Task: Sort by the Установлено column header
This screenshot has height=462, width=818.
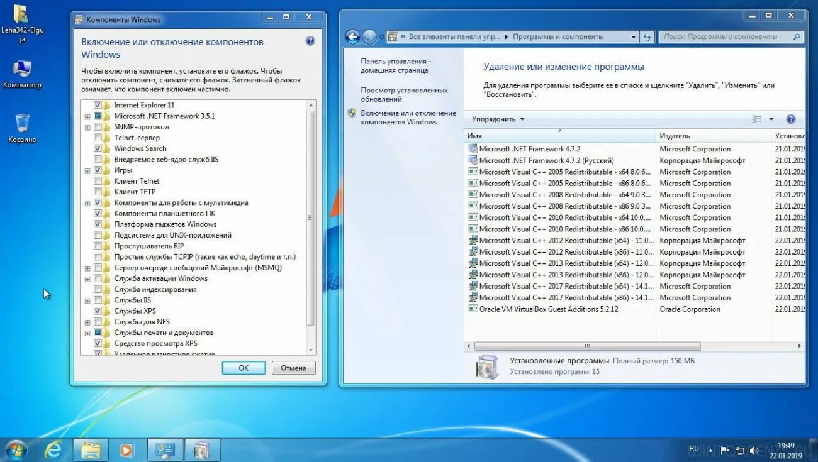Action: [788, 136]
